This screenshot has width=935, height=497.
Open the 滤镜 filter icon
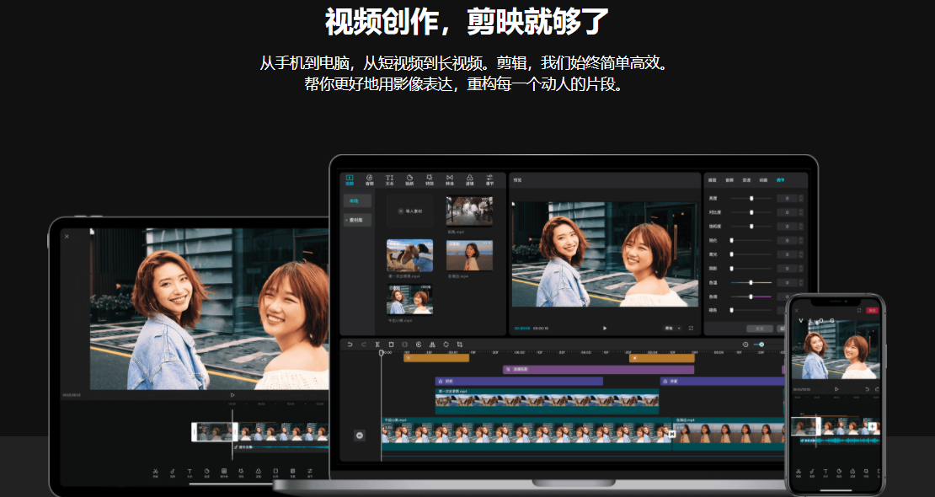pyautogui.click(x=470, y=179)
